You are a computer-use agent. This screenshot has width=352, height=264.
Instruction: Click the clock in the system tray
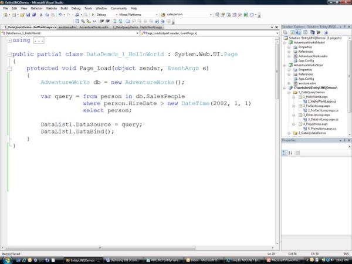[x=342, y=260]
